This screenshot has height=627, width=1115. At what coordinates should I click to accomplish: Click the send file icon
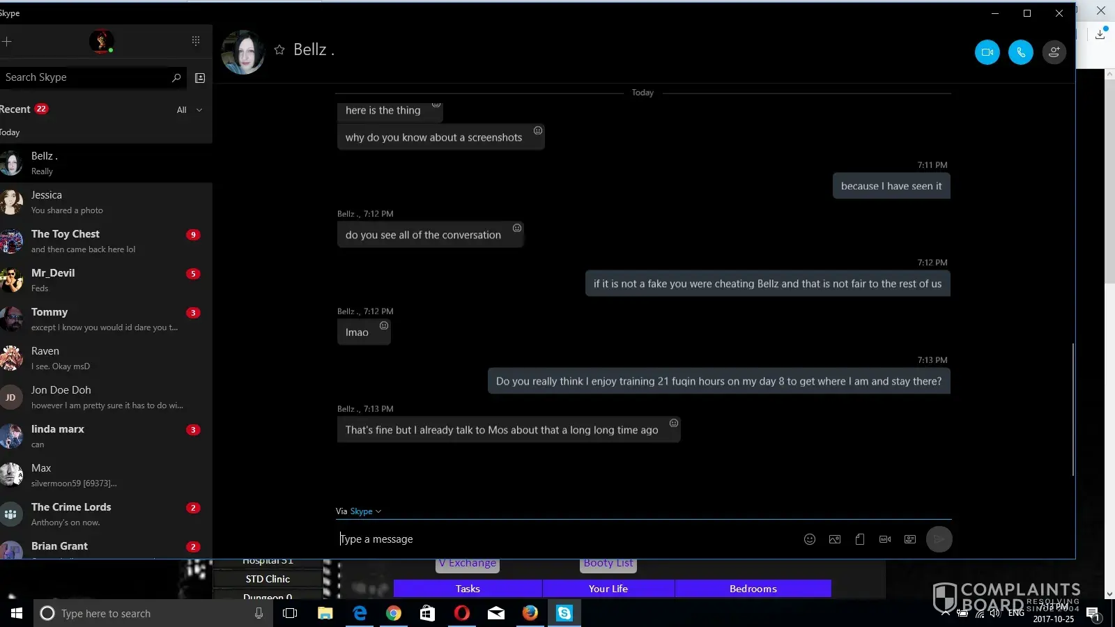[x=859, y=539]
